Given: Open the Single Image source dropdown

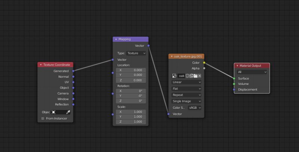Looking at the screenshot, I should 187,101.
